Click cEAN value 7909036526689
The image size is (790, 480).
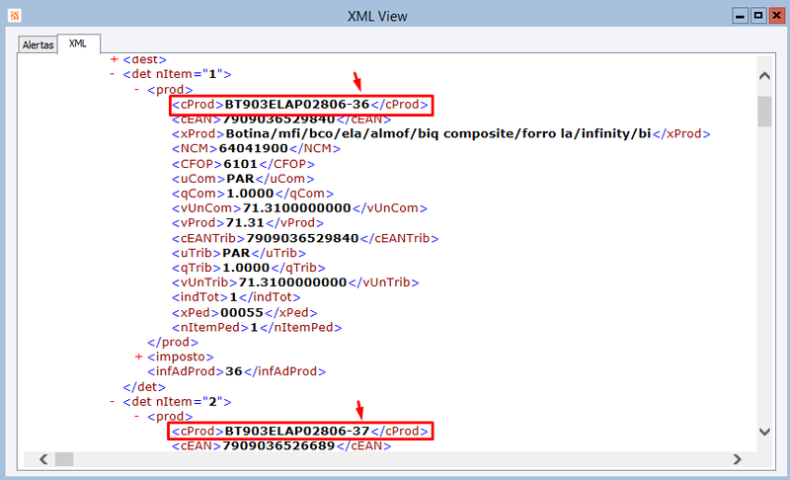point(278,445)
